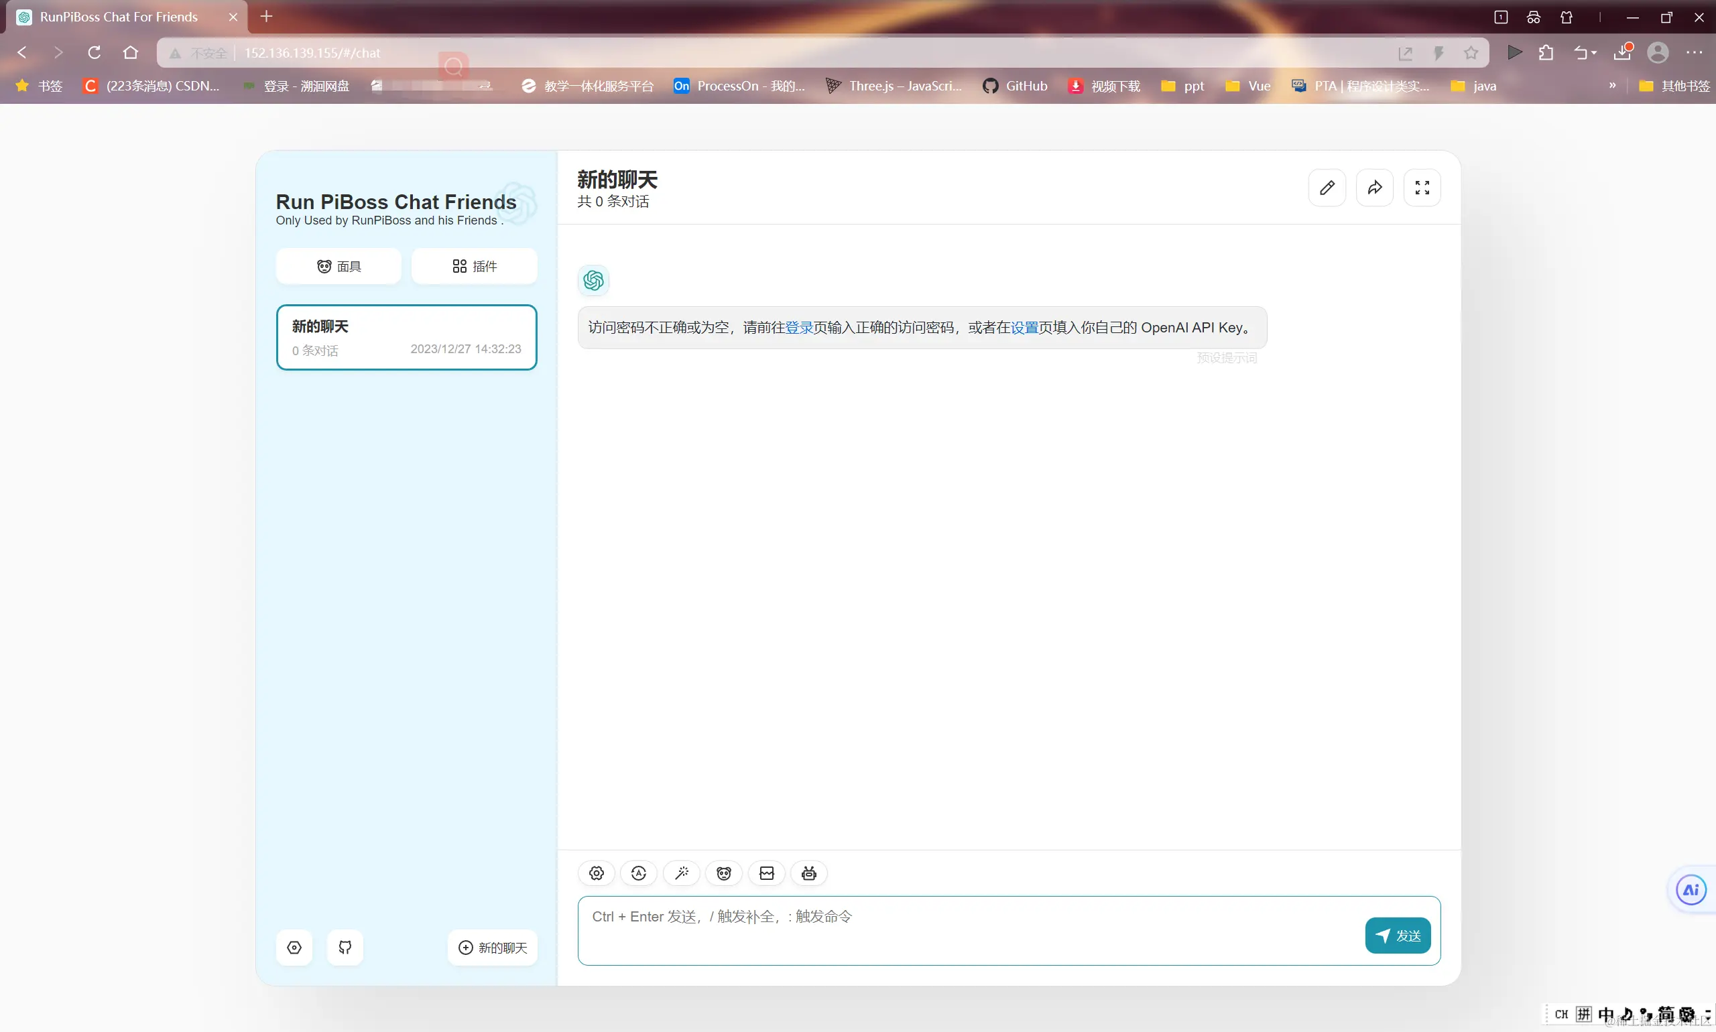Expand the hidden bookmarks overflow chevron
Viewport: 1716px width, 1032px height.
[1612, 86]
